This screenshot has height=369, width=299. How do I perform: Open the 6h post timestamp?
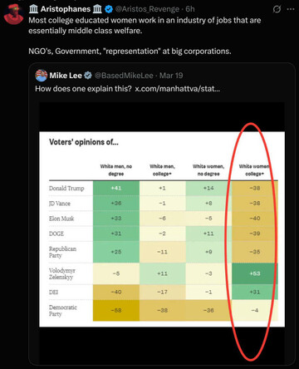click(x=190, y=9)
